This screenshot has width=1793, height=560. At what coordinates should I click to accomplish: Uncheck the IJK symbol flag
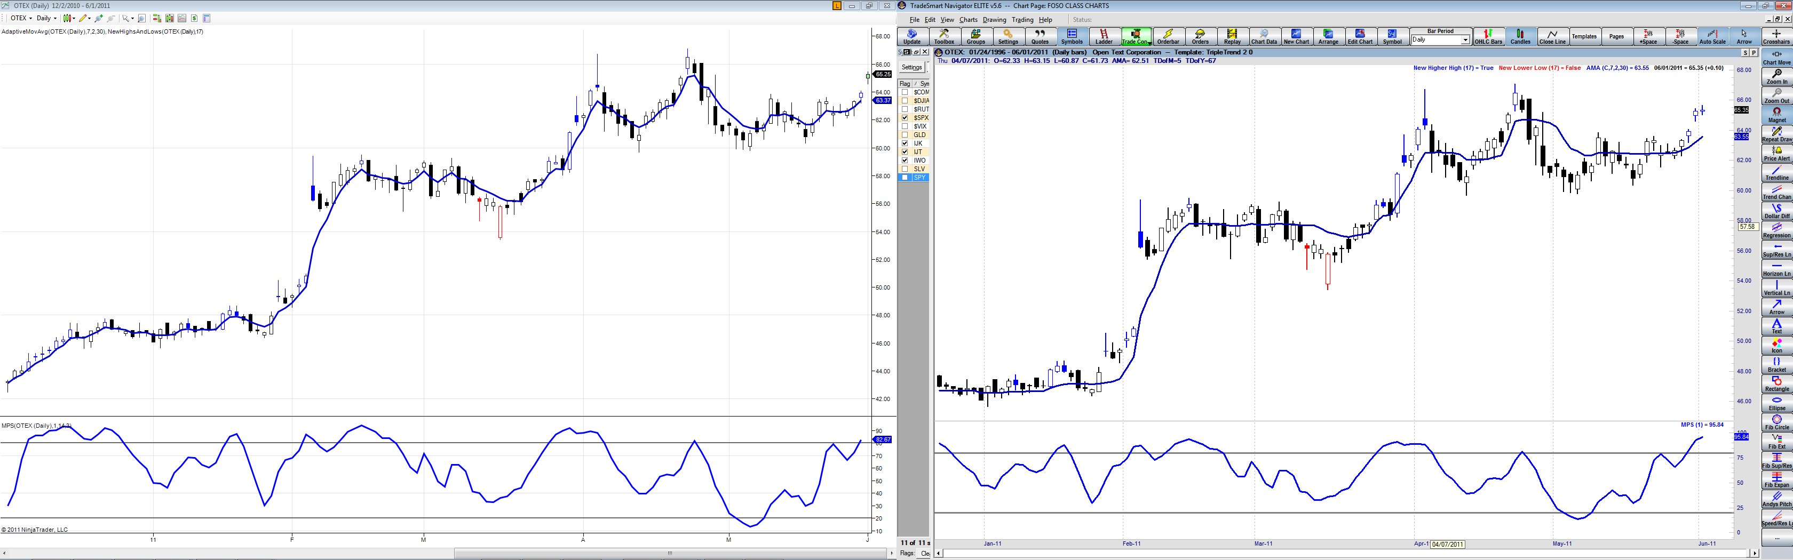(905, 143)
